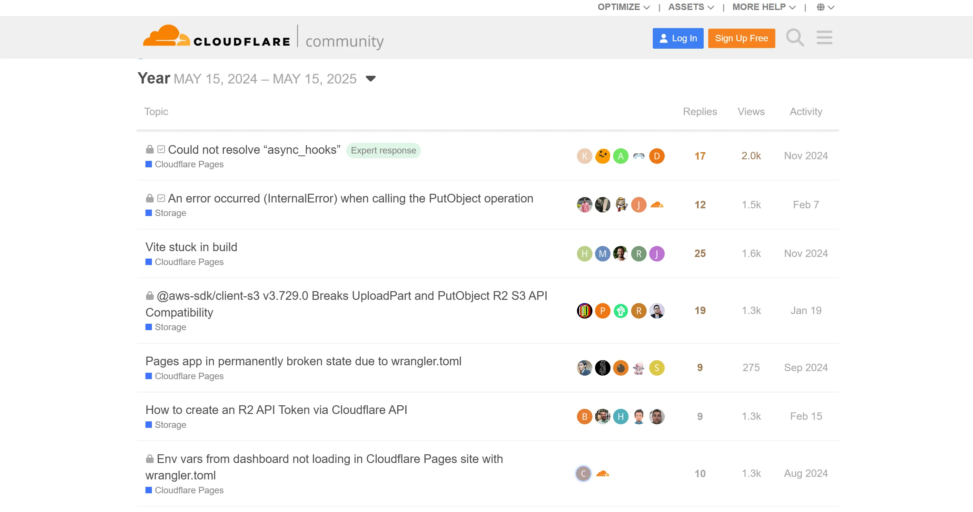Open Env vars from dashboard not loading topic
Screen dimensions: 973x512
[x=324, y=467]
